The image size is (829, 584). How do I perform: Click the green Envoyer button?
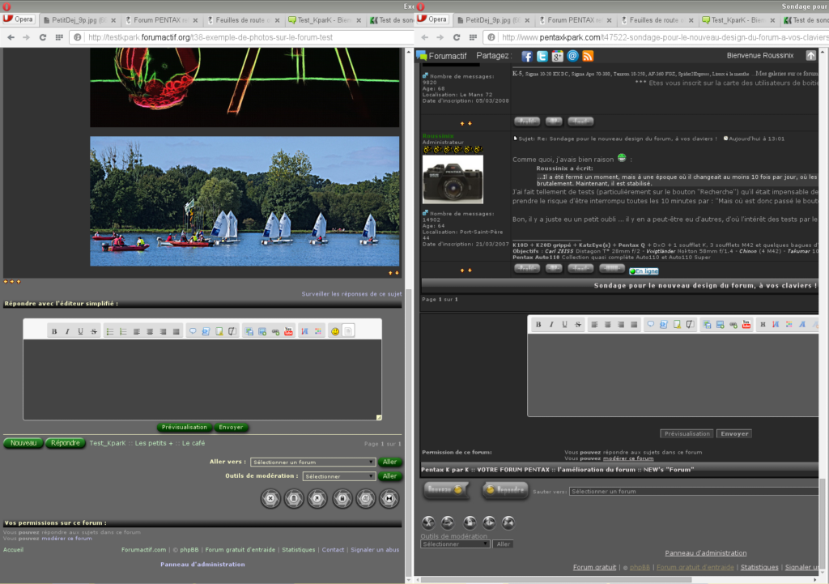coord(231,428)
